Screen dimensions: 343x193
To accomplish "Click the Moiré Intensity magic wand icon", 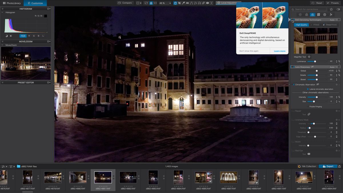I will (x=339, y=146).
